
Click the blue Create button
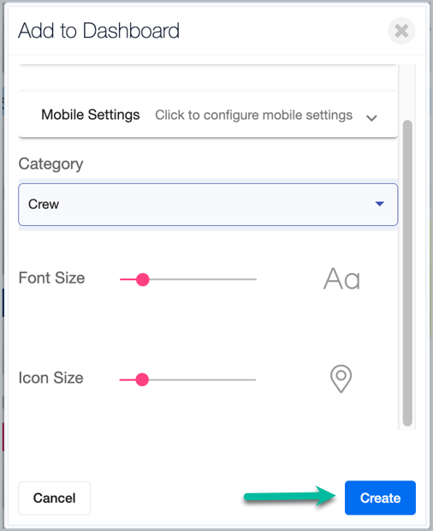[380, 498]
